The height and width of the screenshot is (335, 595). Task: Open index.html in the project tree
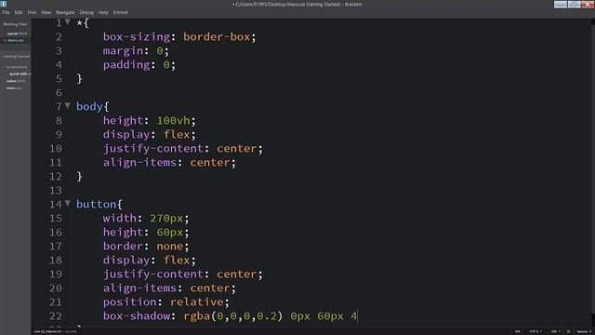click(x=16, y=81)
